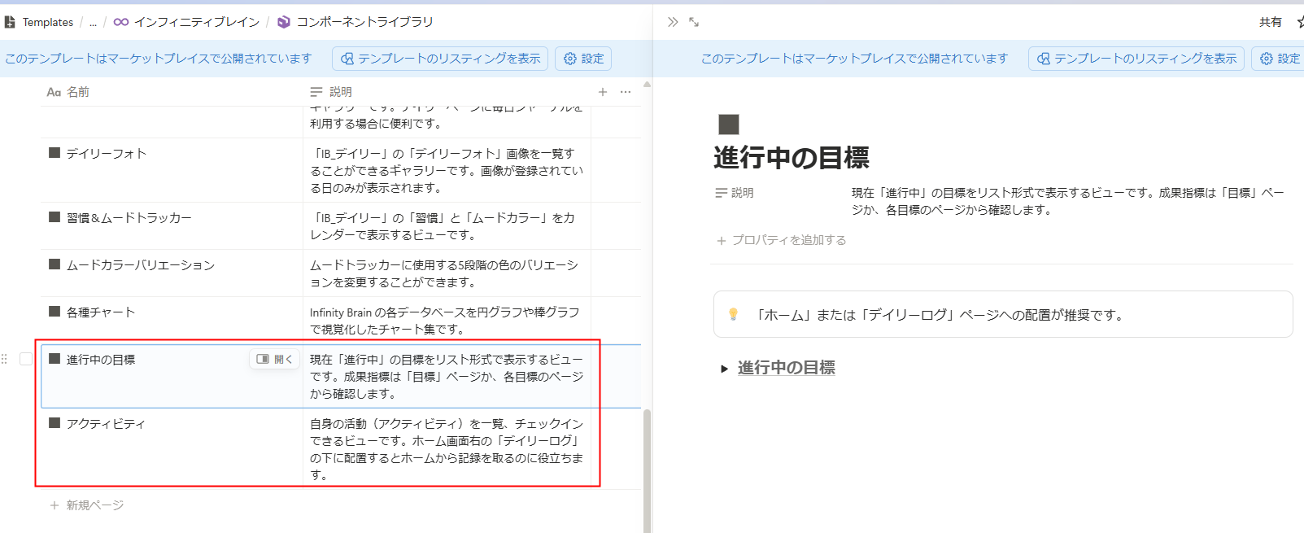This screenshot has height=533, width=1304.
Task: Open ムードカラーバリエーション row title
Action: tap(141, 264)
